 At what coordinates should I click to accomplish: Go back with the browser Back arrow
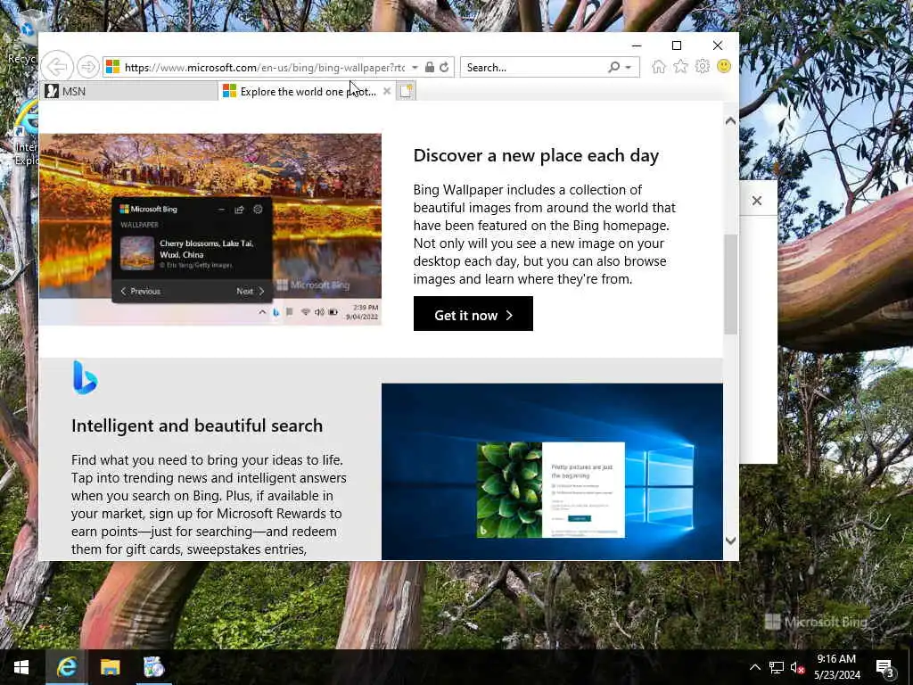coord(57,67)
